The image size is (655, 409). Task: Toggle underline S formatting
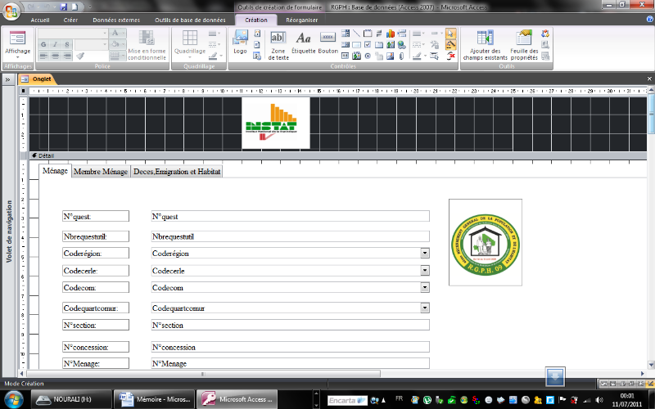point(67,44)
